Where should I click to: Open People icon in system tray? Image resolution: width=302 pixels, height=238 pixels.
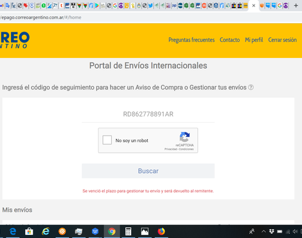252,232
